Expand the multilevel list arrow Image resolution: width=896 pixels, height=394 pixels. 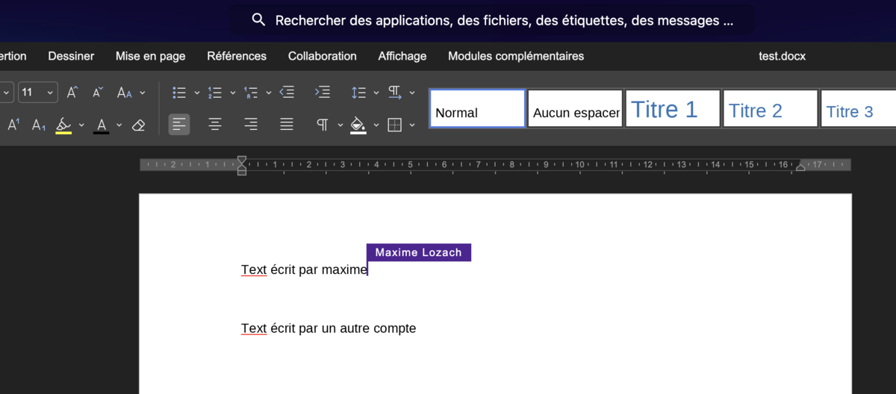269,93
